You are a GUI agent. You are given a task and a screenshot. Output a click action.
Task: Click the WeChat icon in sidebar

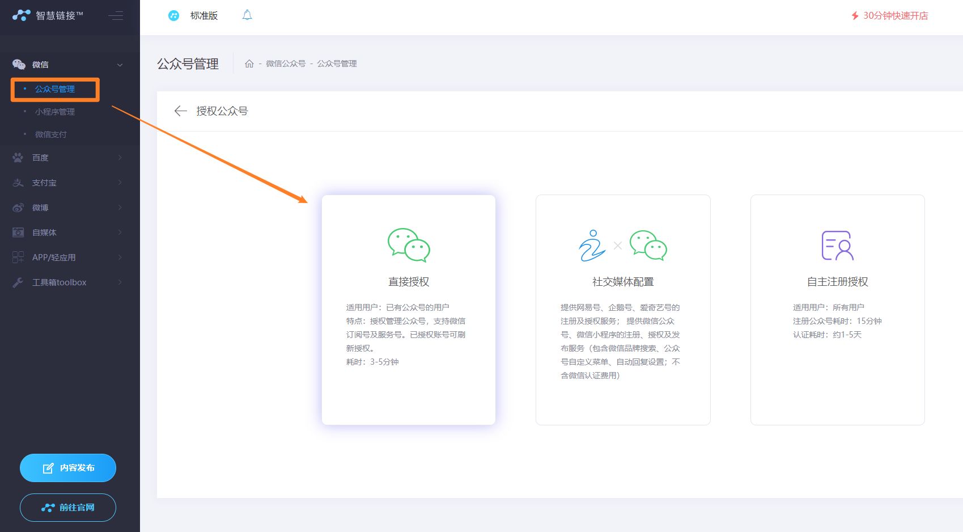pyautogui.click(x=19, y=65)
